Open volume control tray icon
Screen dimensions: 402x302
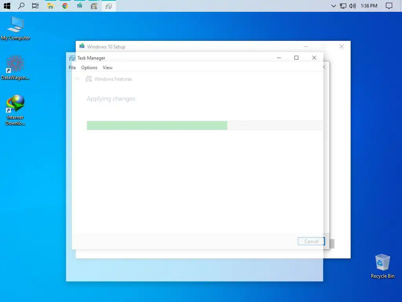[x=353, y=6]
